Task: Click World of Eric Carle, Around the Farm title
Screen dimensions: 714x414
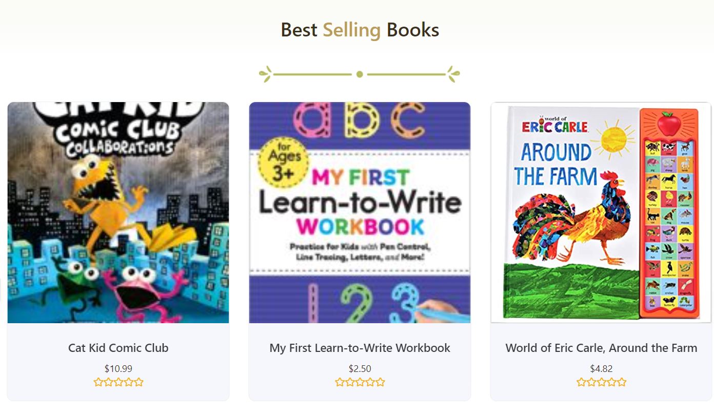Action: 601,348
